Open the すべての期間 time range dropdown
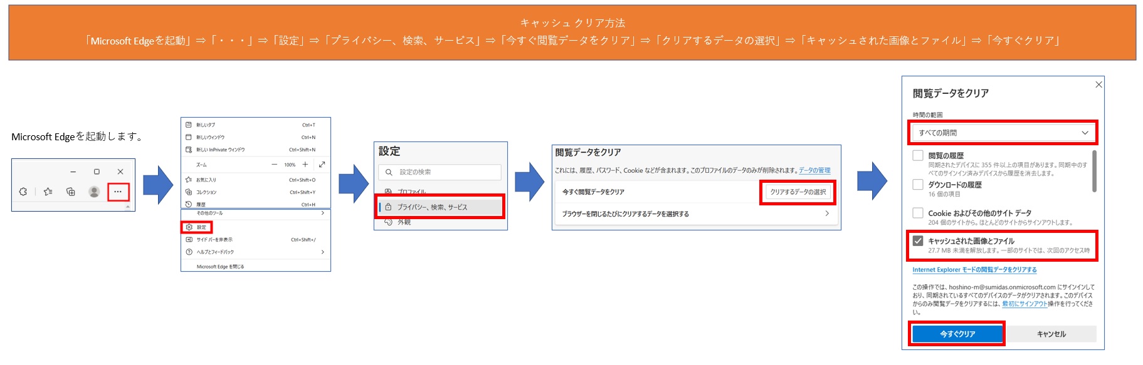The height and width of the screenshot is (365, 1143). [1003, 133]
